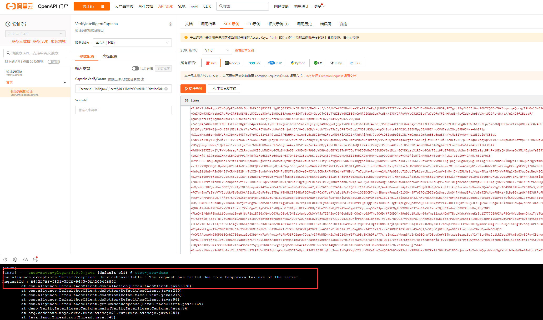Switch to 错误码 tab
The image size is (543, 320).
point(326,24)
